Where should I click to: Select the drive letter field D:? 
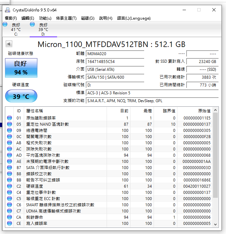[x=115, y=85]
